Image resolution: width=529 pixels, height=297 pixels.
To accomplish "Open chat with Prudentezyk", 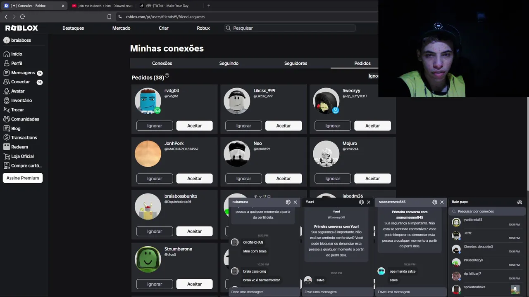I will [x=487, y=262].
